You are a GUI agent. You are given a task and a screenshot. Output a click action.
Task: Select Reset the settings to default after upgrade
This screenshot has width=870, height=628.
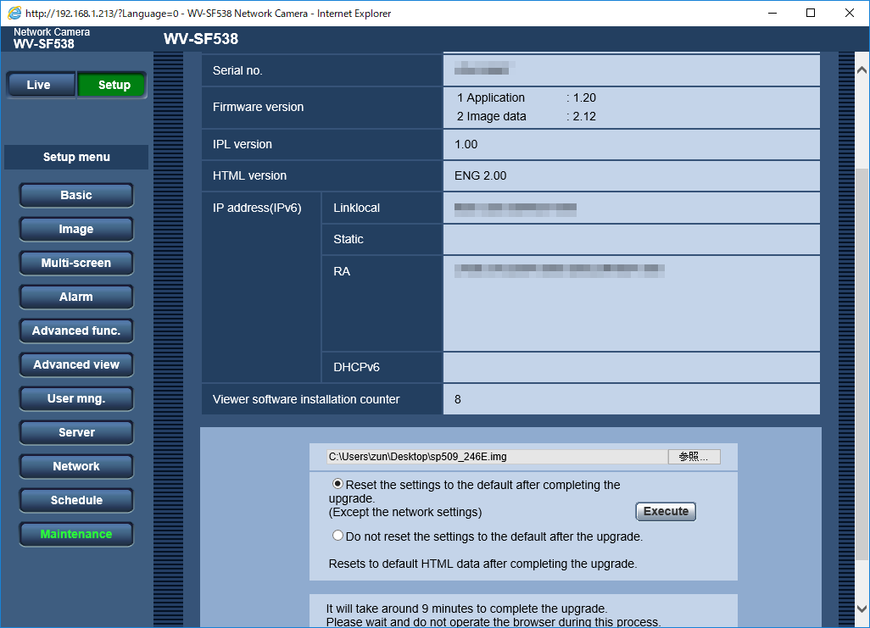point(337,484)
